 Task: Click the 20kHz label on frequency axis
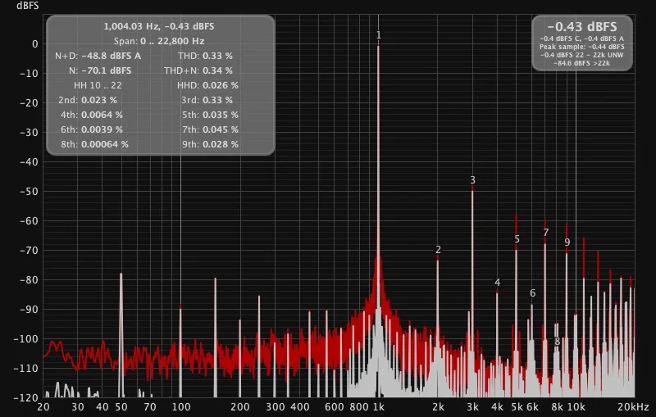point(634,407)
